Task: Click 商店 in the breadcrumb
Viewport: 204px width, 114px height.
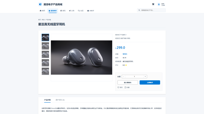Action: point(43,20)
